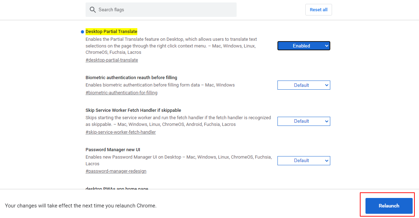Click 'Enables biometric authentication before filling' description
Viewport: 419px width, 218px height.
[160, 85]
